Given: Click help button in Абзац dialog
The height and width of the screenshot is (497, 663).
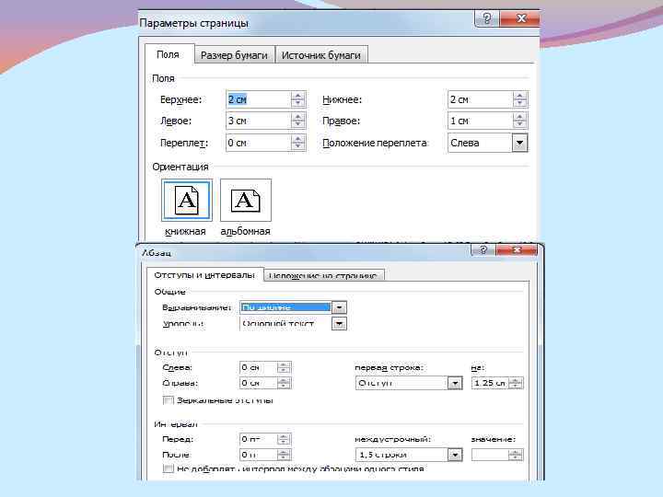Looking at the screenshot, I should 483,249.
